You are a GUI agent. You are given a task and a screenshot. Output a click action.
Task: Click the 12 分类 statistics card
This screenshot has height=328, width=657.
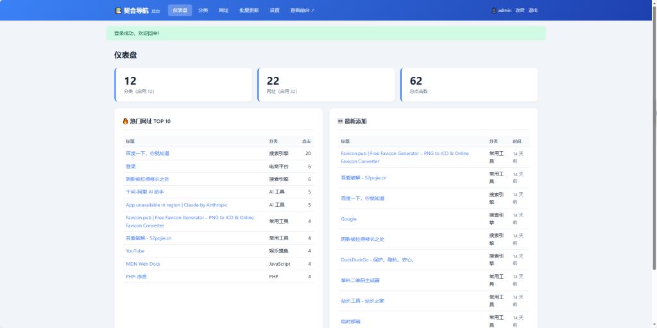coord(183,85)
